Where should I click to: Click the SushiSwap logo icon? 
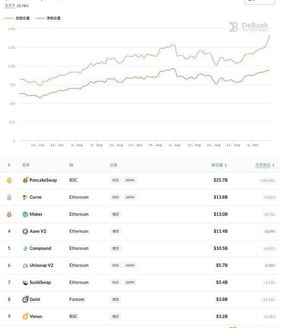[25, 283]
